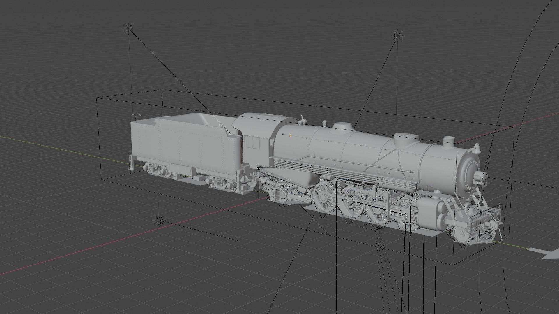Image resolution: width=559 pixels, height=314 pixels.
Task: Click the cab side window
Action: [x=252, y=143]
